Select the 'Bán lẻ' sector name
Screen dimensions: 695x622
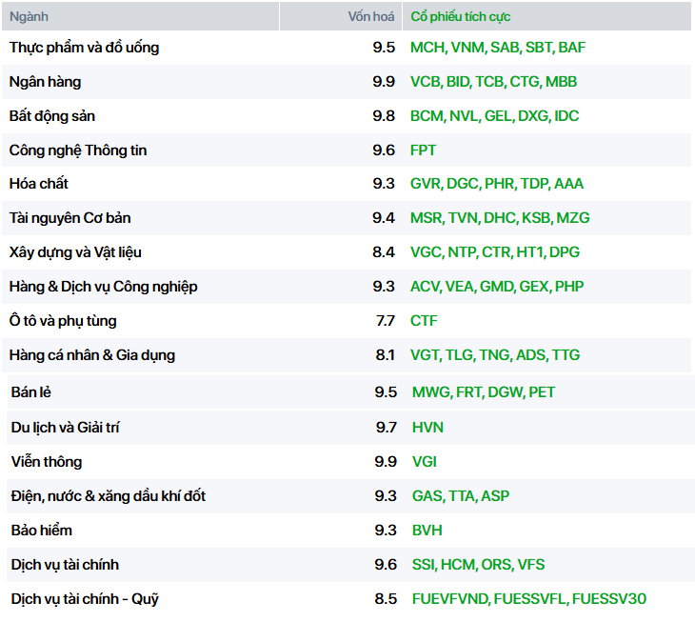pyautogui.click(x=31, y=392)
